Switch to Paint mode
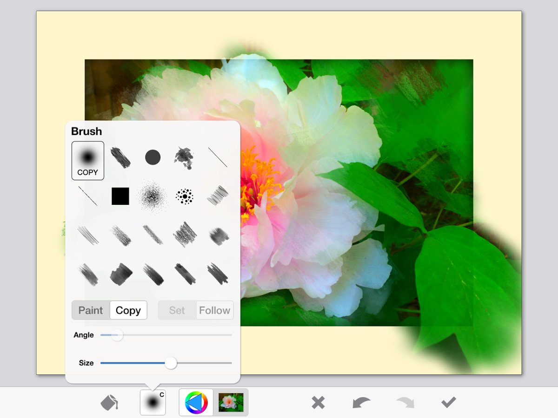The width and height of the screenshot is (558, 418). point(91,310)
